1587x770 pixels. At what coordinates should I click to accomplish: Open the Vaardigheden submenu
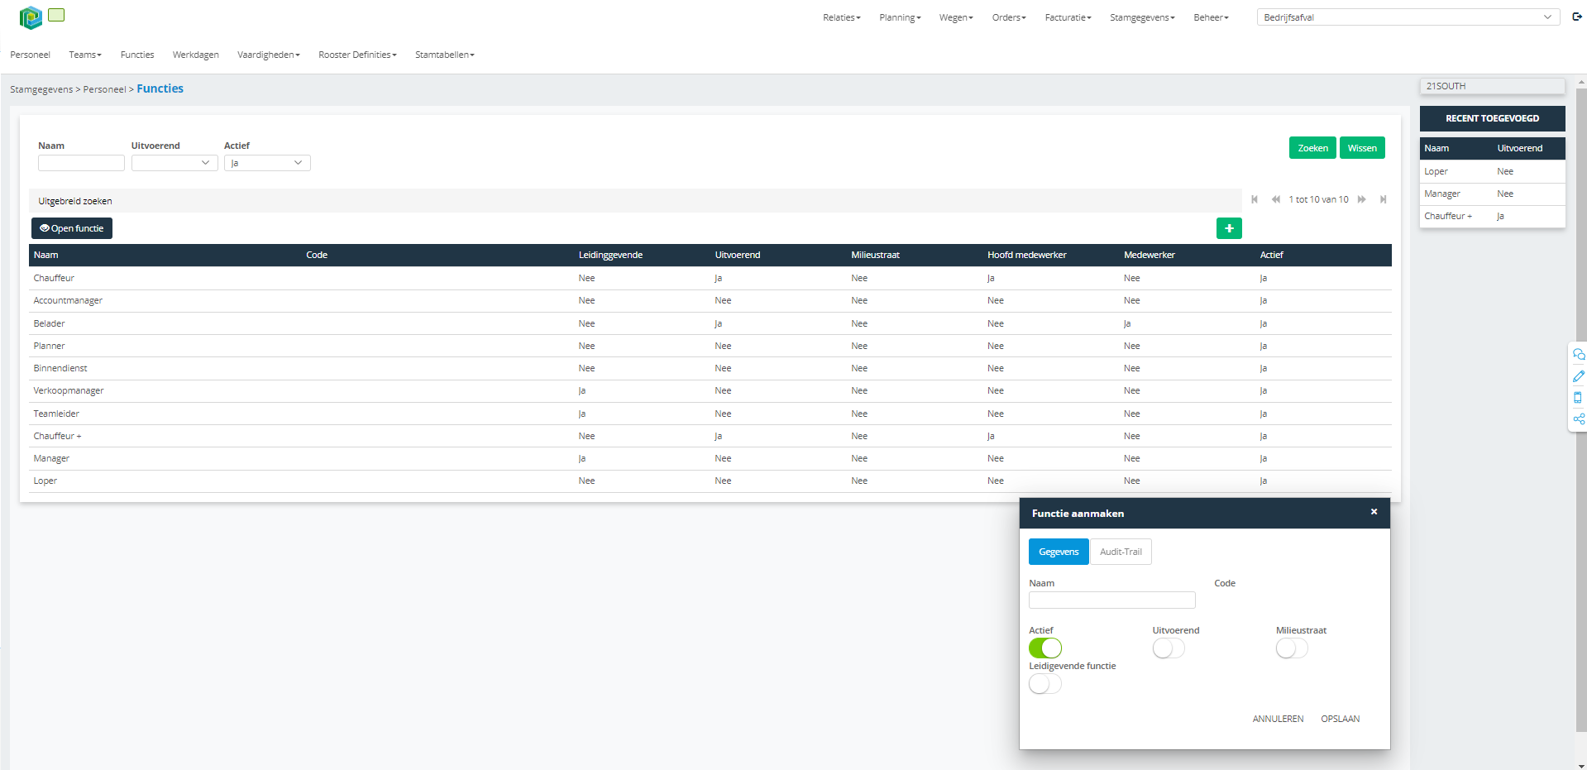269,55
